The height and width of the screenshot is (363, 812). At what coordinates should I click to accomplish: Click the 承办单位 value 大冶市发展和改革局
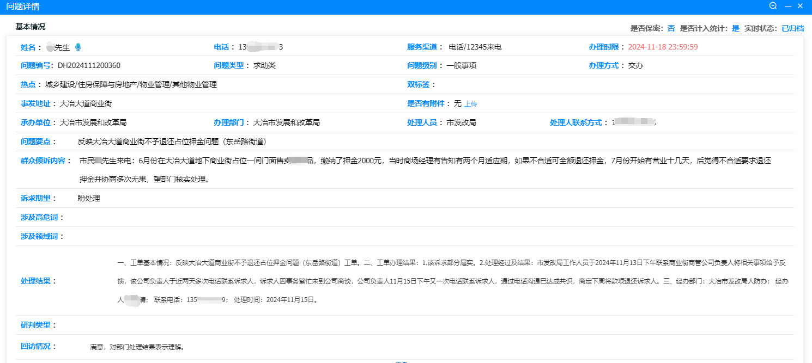(93, 122)
